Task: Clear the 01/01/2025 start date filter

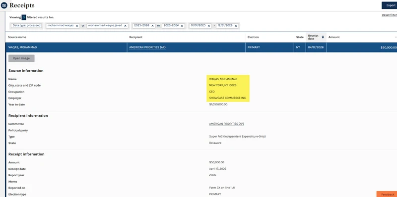Action: [x=209, y=26]
